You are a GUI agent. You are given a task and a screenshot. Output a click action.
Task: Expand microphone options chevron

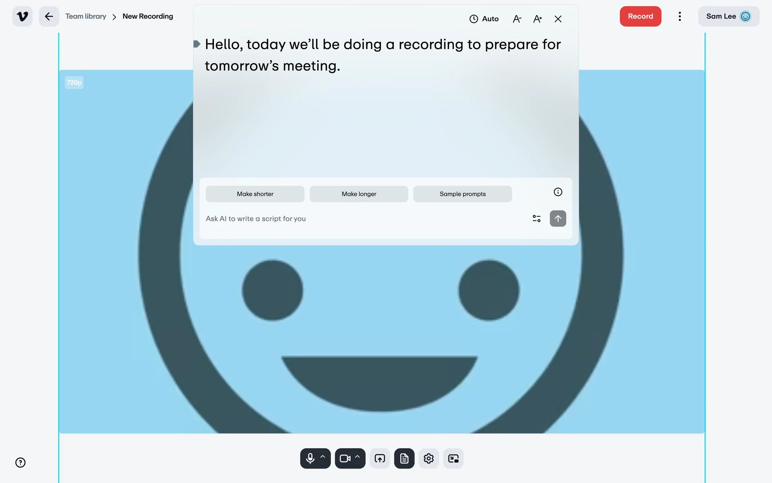(323, 457)
